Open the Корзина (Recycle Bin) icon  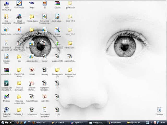coord(159,110)
